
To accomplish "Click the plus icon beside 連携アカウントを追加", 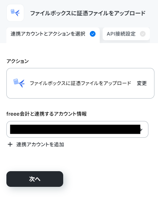I will coord(10,144).
